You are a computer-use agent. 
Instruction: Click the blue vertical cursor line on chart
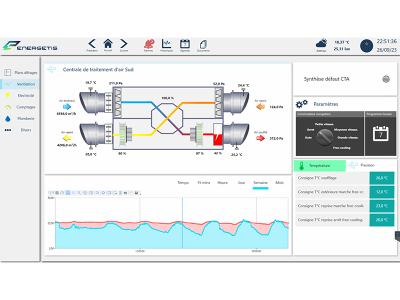(x=182, y=223)
